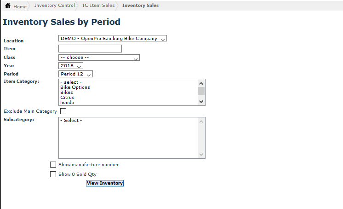
Task: Open the Location dropdown
Action: pyautogui.click(x=112, y=39)
